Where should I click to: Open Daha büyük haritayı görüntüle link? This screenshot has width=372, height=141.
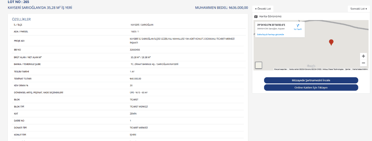271,34
